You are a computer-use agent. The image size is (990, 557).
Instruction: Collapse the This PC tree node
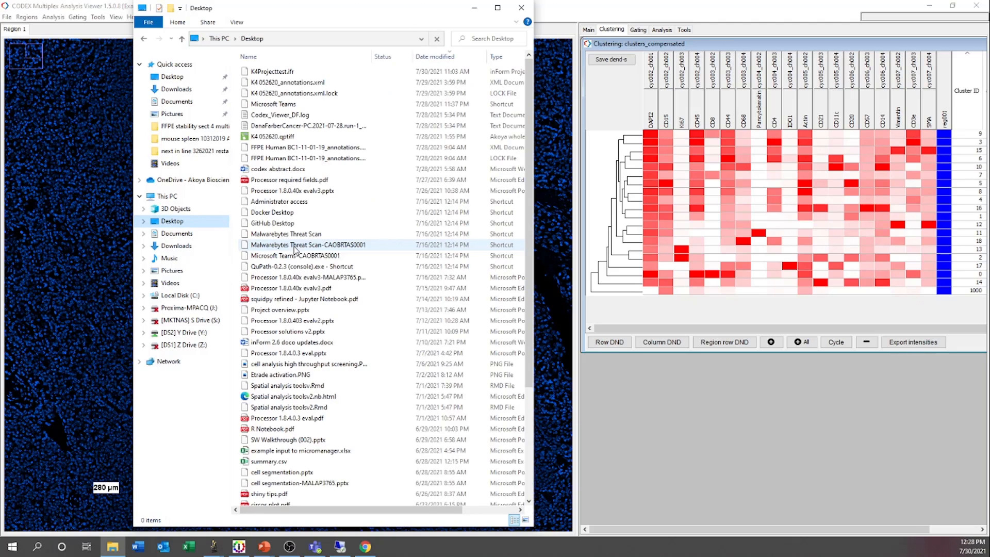pyautogui.click(x=139, y=196)
